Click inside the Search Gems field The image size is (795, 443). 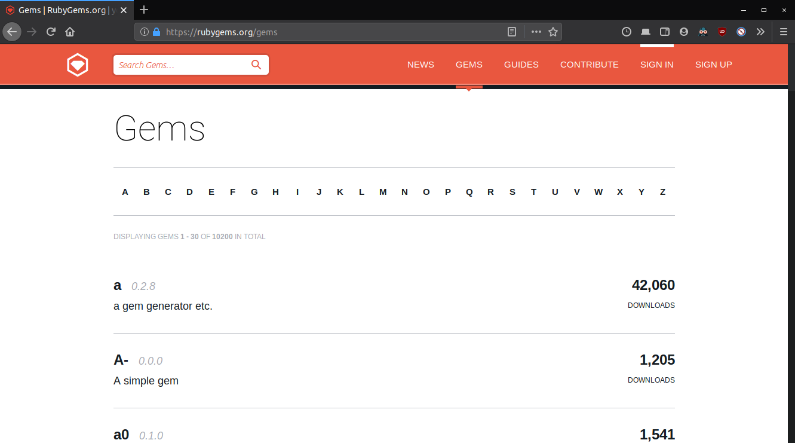click(x=179, y=65)
